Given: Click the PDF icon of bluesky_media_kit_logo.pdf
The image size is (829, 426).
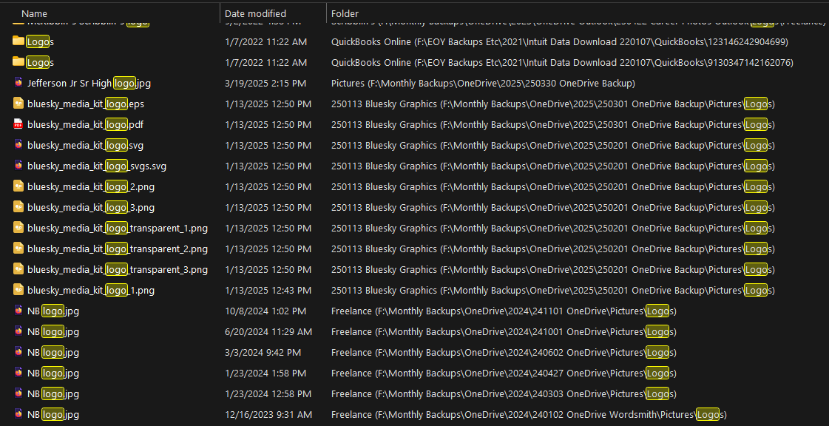Looking at the screenshot, I should tap(18, 125).
